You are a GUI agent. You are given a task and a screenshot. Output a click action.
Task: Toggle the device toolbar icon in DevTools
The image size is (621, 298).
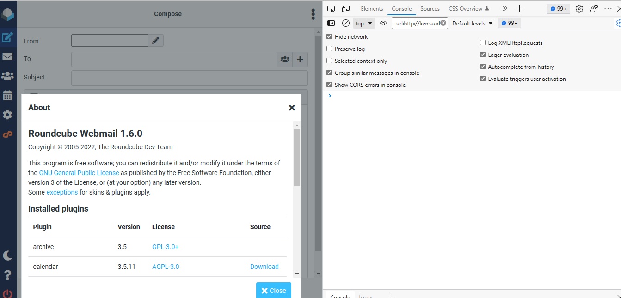(345, 8)
